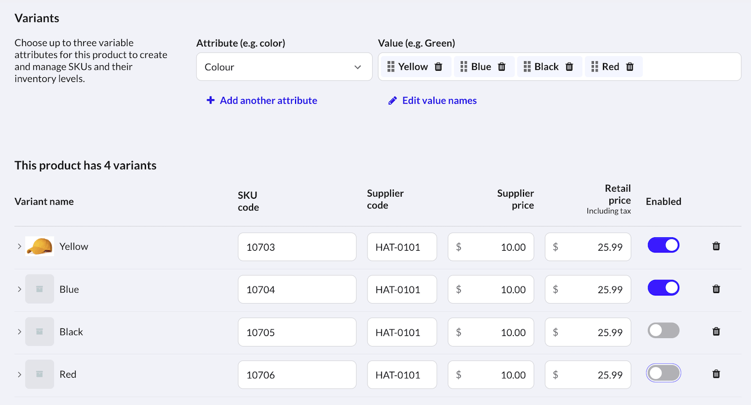Click the SKU code field 10703
751x405 pixels.
click(x=297, y=247)
